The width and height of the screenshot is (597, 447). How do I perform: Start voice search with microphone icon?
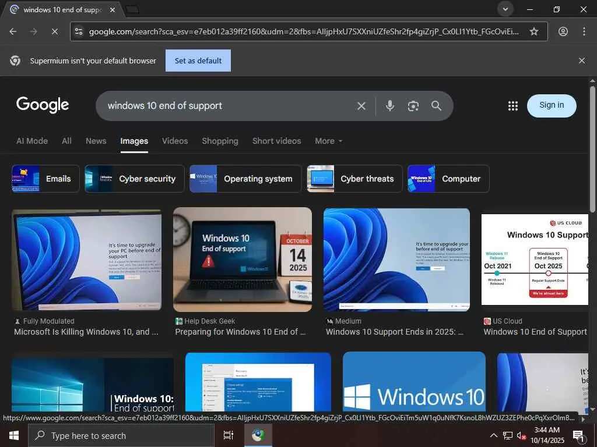(x=390, y=106)
